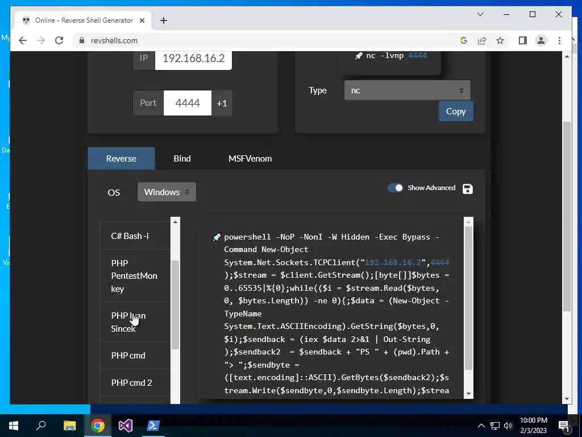Open the Chrome side panel

point(523,40)
